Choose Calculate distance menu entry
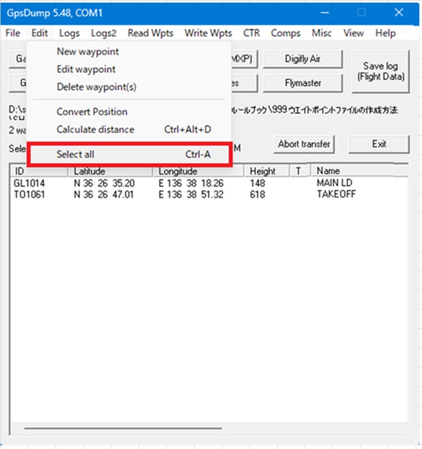 (95, 129)
